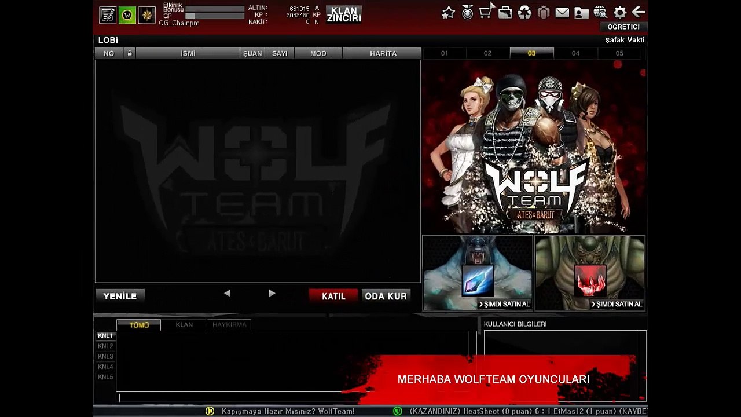Click the KP value 3043480
This screenshot has height=417, width=741.
[298, 16]
